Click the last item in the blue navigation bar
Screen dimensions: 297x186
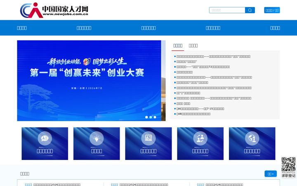(275, 28)
